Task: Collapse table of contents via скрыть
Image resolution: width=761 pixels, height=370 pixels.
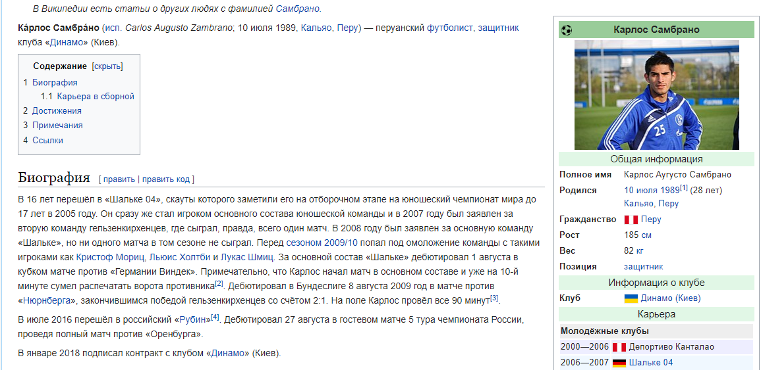Action: [107, 66]
